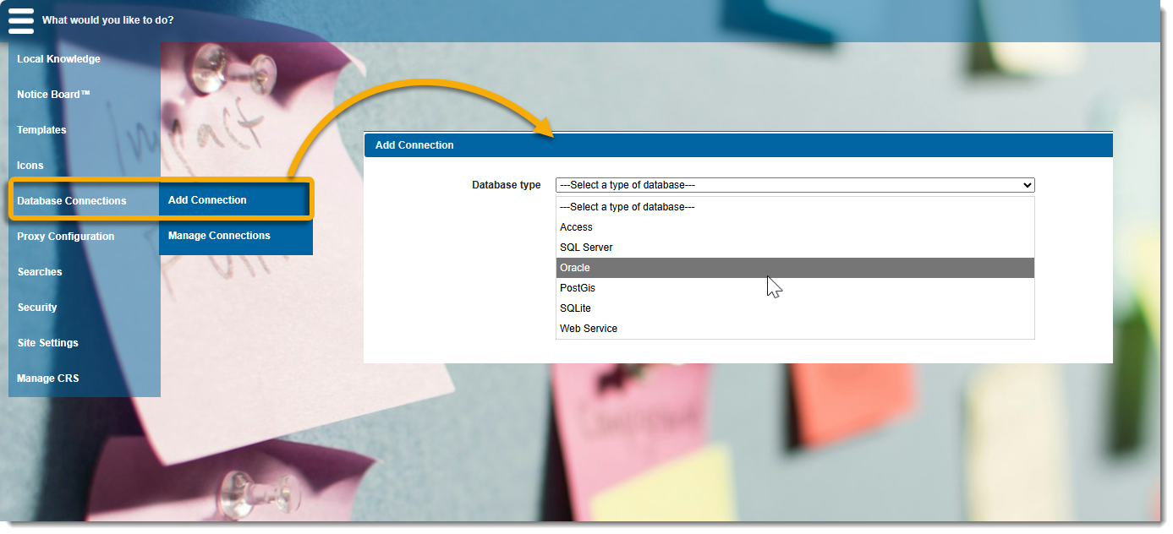Click Searches in the sidebar menu
The image size is (1173, 534).
pyautogui.click(x=40, y=272)
